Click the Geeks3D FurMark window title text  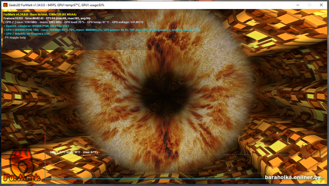click(56, 5)
